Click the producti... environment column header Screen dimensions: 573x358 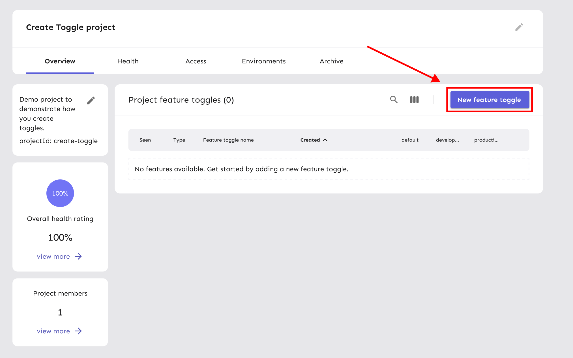(486, 140)
